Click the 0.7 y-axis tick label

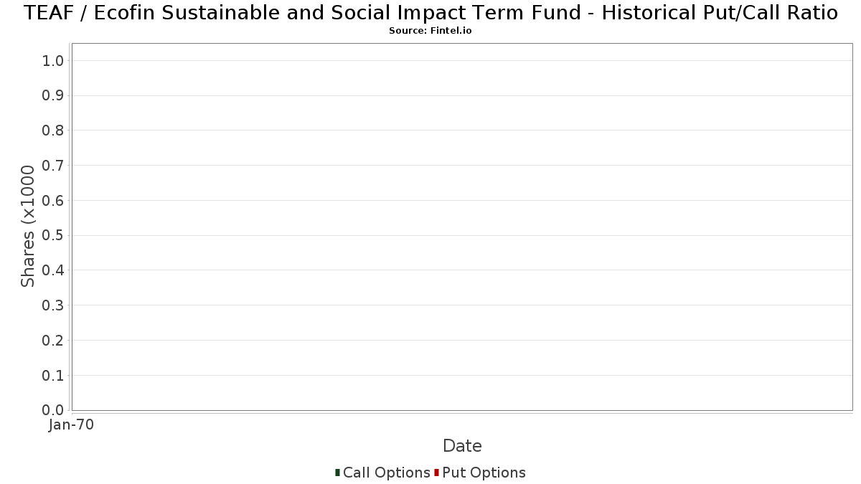53,166
